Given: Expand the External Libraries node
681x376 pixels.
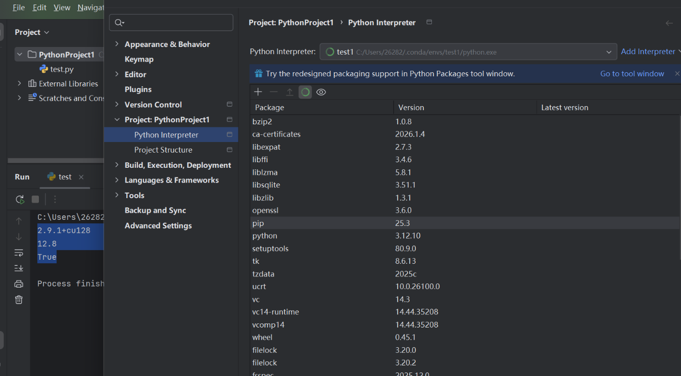Looking at the screenshot, I should pyautogui.click(x=19, y=83).
